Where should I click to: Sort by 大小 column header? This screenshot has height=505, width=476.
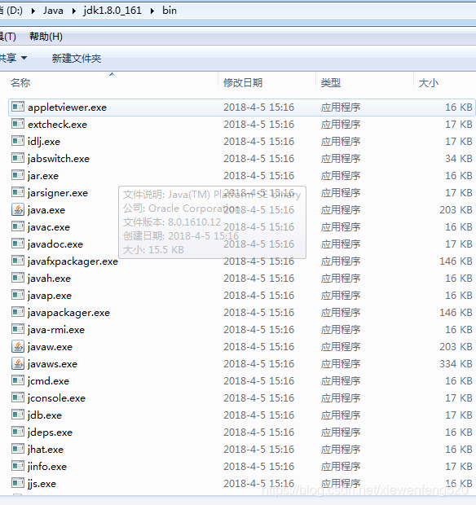[428, 83]
